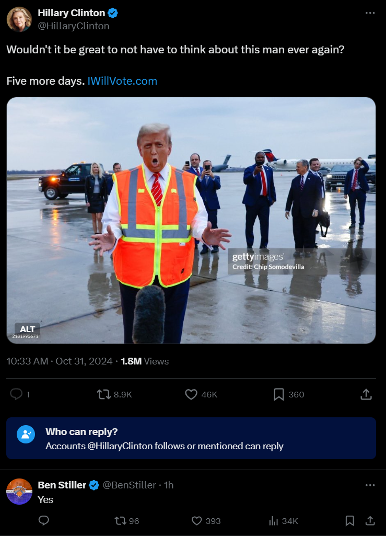The height and width of the screenshot is (536, 386).
Task: Click the 1.8M Views count
Action: pyautogui.click(x=145, y=361)
